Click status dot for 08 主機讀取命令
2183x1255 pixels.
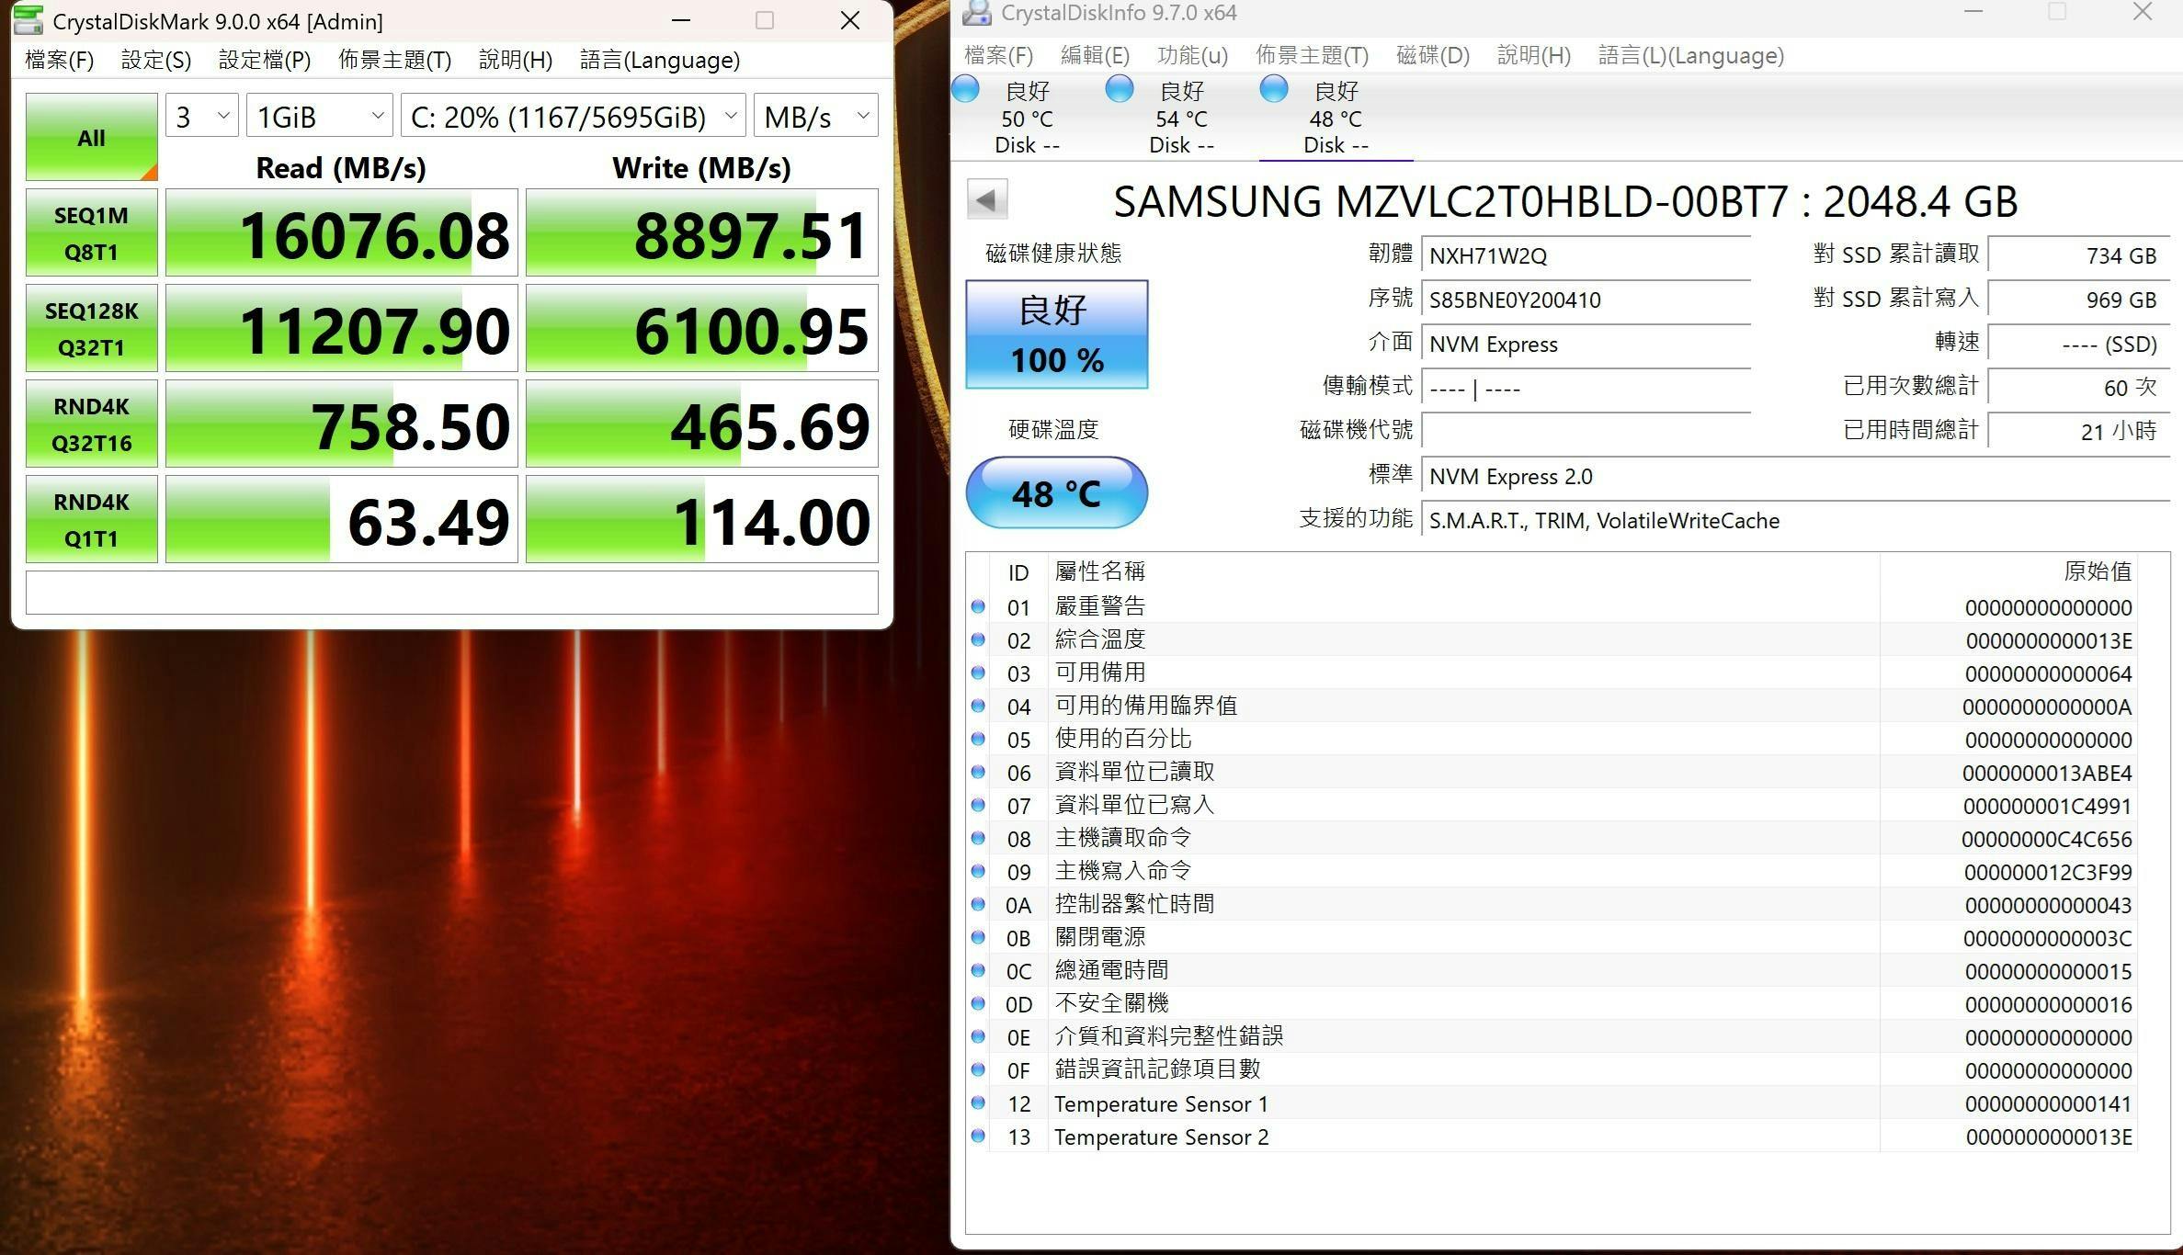[x=978, y=838]
